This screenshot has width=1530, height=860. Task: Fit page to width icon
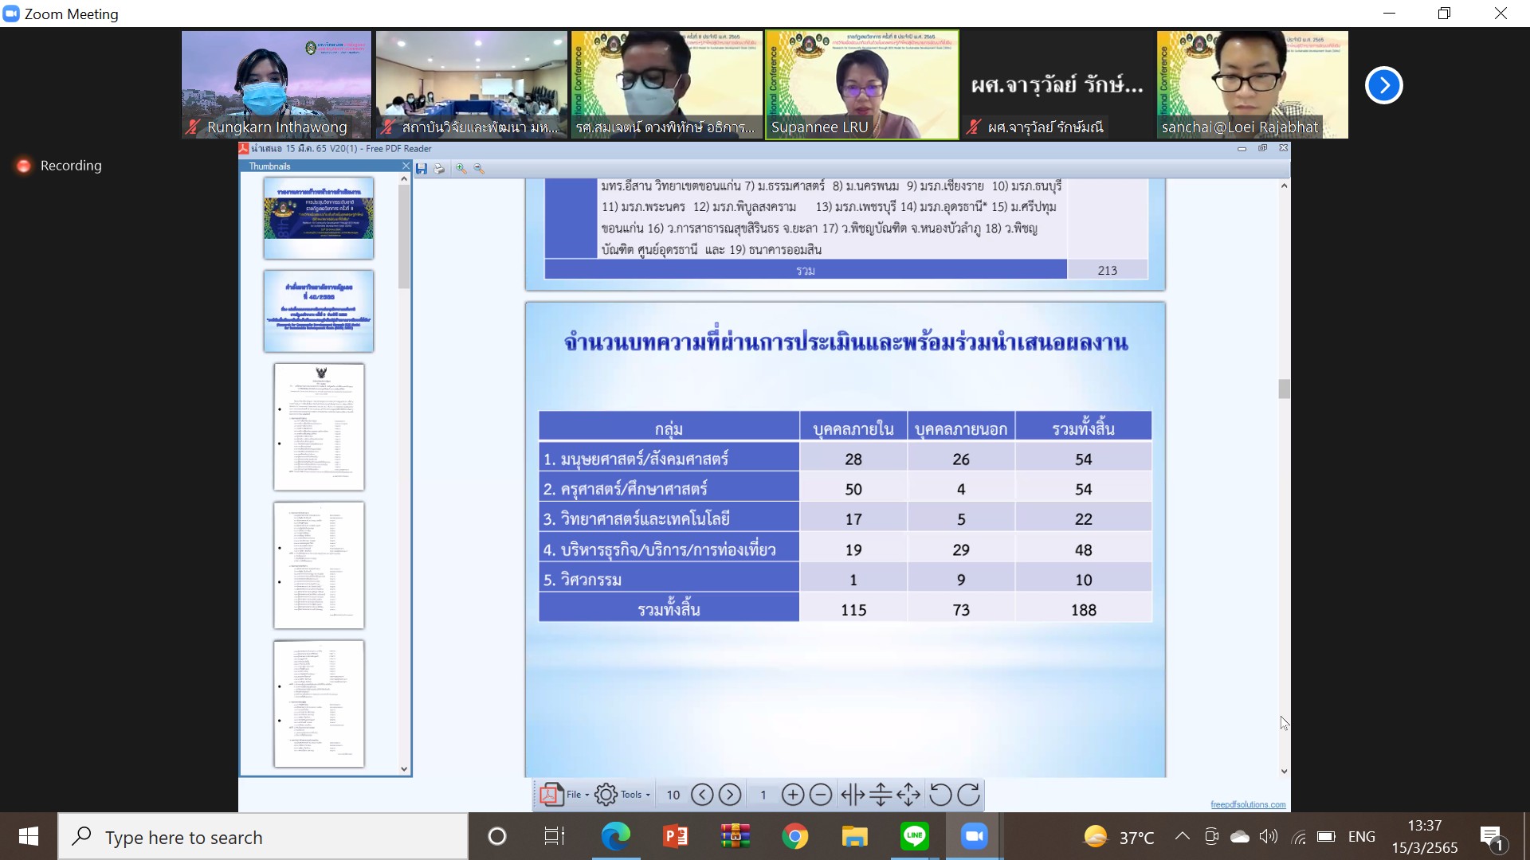[x=853, y=795]
